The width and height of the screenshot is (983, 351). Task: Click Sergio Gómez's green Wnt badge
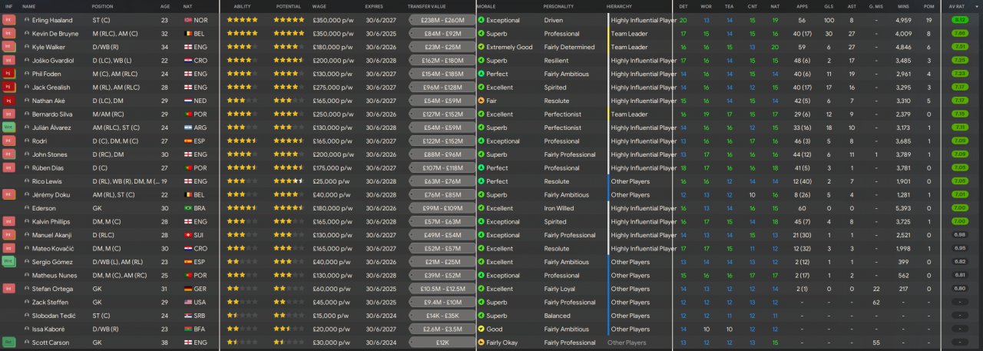[9, 262]
